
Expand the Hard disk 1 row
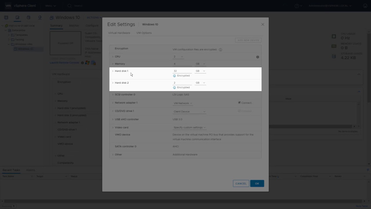pos(113,71)
